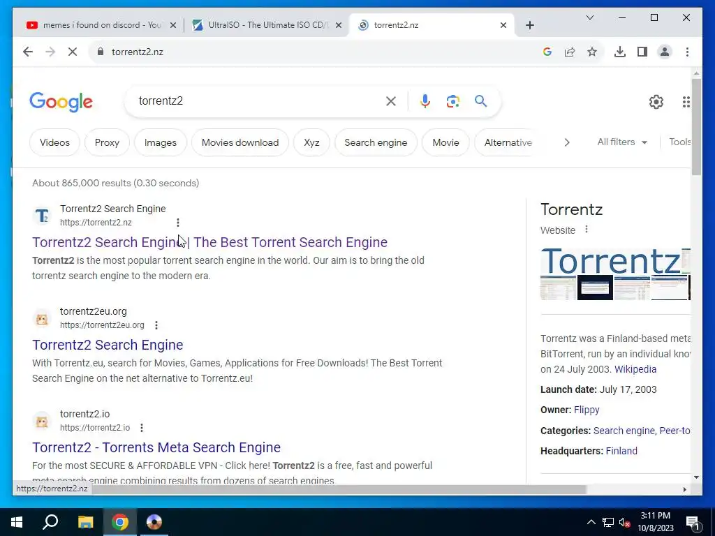This screenshot has width=715, height=536.
Task: Select the Movie filter chip
Action: pyautogui.click(x=445, y=142)
